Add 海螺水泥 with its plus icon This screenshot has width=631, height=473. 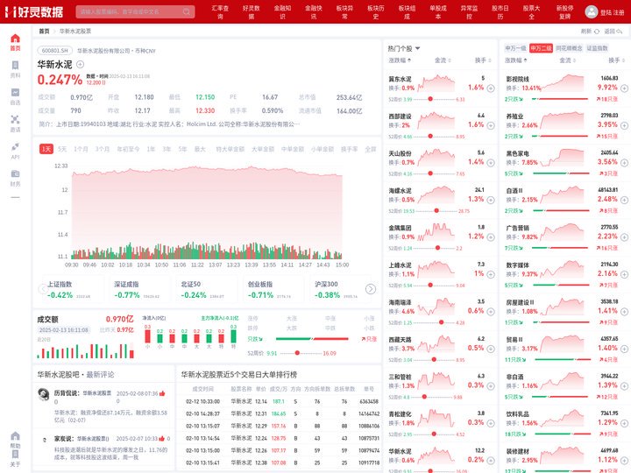coord(491,200)
